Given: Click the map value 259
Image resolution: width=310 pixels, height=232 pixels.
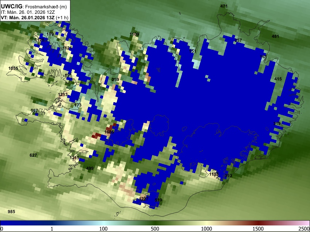Looking at the screenshot, I should (x=115, y=80).
